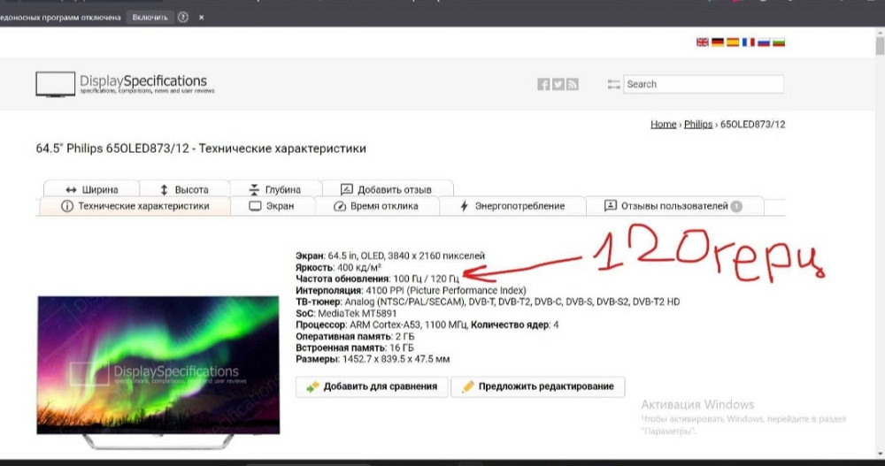Open the Ширина tab
885x466 pixels.
[x=91, y=189]
